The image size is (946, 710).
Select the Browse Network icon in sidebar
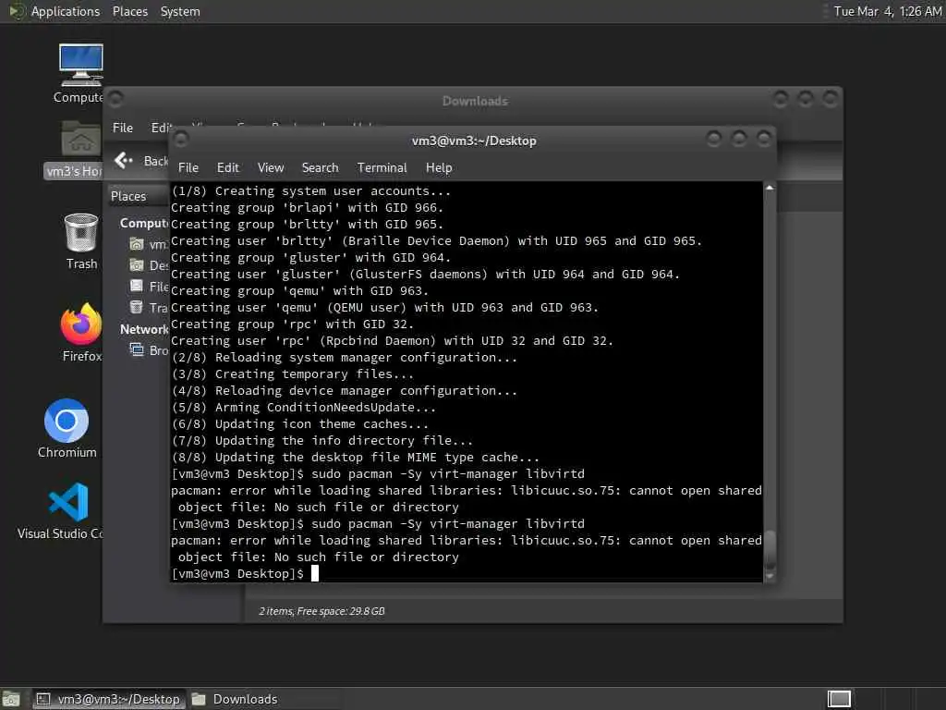click(137, 349)
